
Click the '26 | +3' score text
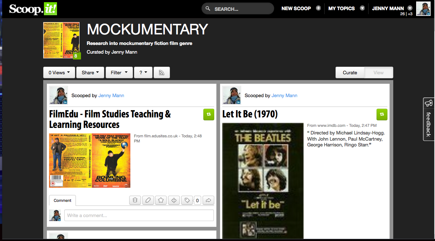(406, 13)
